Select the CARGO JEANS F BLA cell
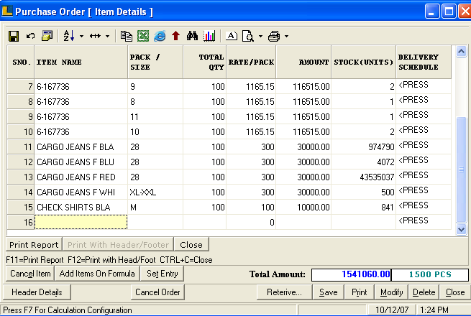This screenshot has height=316, width=471. [x=81, y=147]
